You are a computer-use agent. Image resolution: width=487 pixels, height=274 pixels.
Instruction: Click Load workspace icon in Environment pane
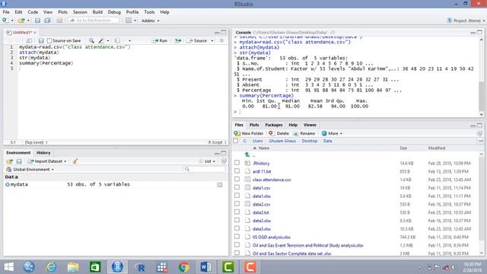[9, 161]
